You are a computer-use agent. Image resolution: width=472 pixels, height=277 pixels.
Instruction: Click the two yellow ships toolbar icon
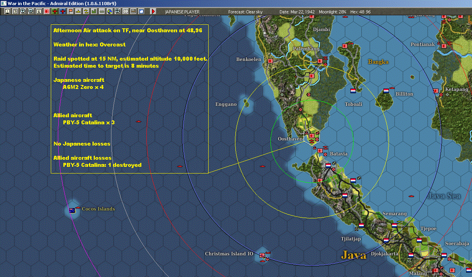pos(86,11)
